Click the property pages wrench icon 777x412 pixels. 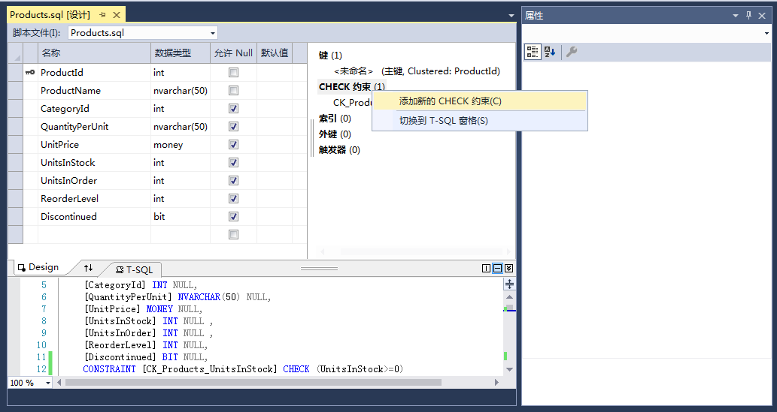pyautogui.click(x=572, y=52)
